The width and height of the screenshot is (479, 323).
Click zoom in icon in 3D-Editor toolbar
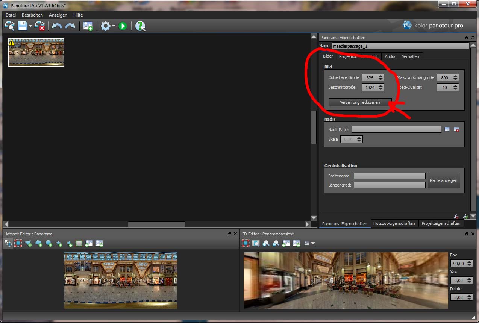[x=266, y=243]
